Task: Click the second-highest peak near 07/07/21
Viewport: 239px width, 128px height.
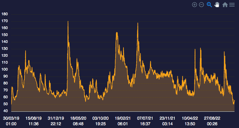Action: (138, 23)
